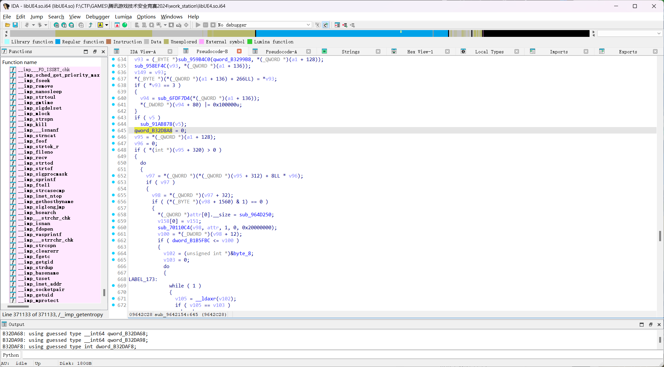Open the jump back history dropdown arrow
The image size is (664, 367).
(33, 25)
